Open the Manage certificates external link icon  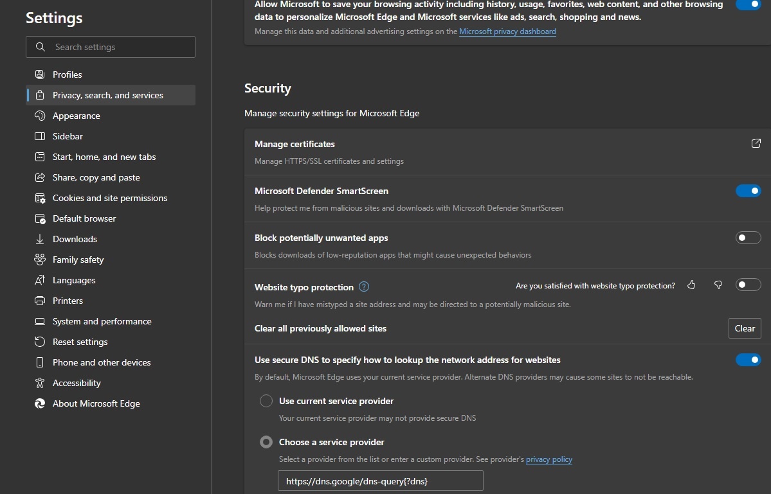756,143
